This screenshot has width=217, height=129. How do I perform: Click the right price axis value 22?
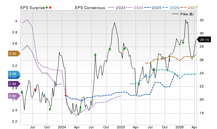[x=202, y=86]
